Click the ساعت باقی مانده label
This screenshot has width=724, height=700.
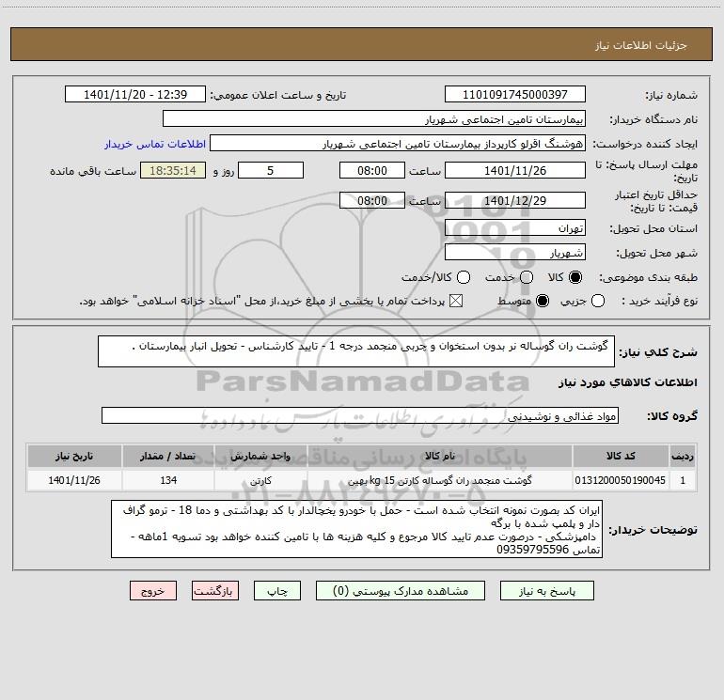[x=93, y=171]
